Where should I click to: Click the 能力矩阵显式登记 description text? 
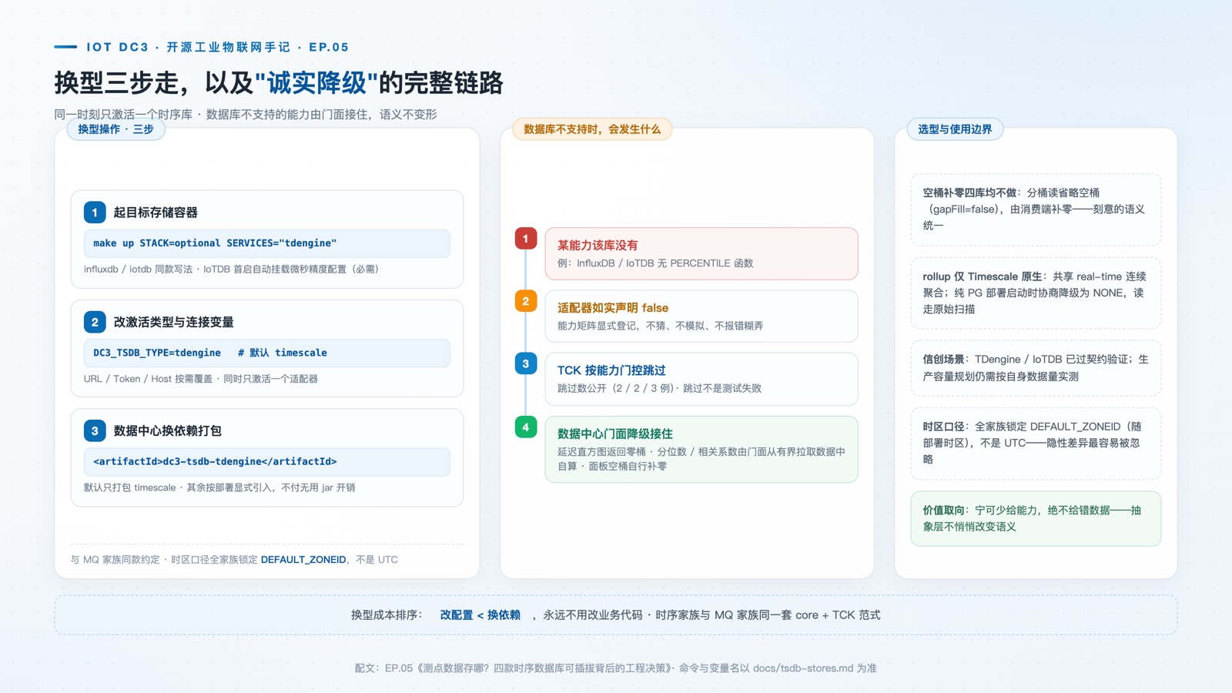pyautogui.click(x=660, y=326)
